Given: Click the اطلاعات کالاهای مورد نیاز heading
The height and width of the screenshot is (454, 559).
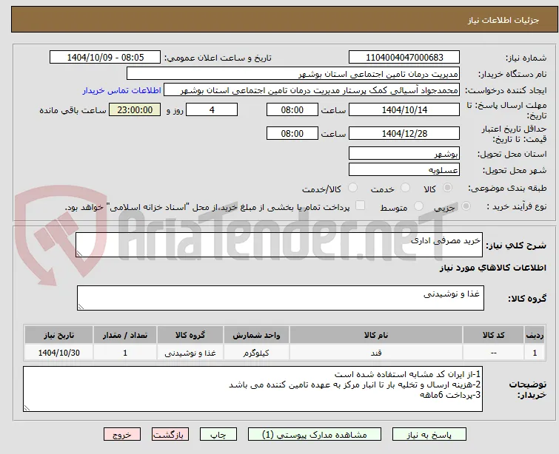Looking at the screenshot, I should [x=492, y=268].
